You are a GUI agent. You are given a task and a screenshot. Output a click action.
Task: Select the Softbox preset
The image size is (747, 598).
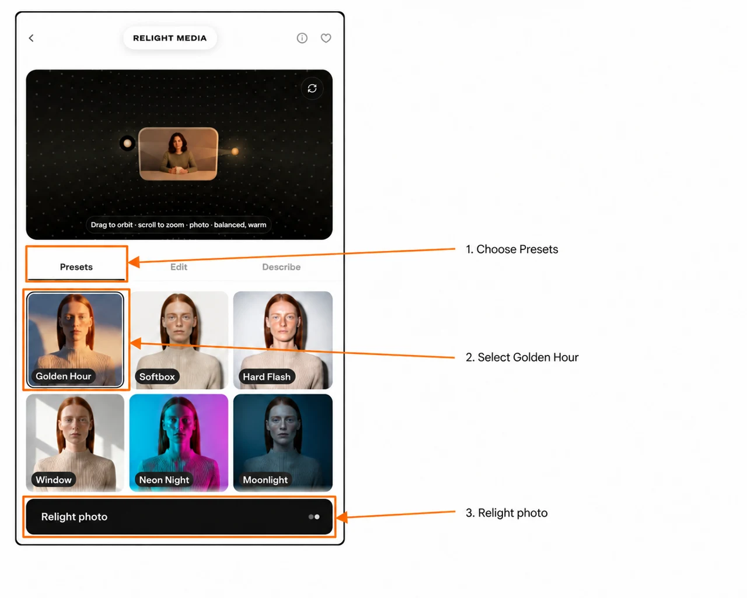click(179, 340)
